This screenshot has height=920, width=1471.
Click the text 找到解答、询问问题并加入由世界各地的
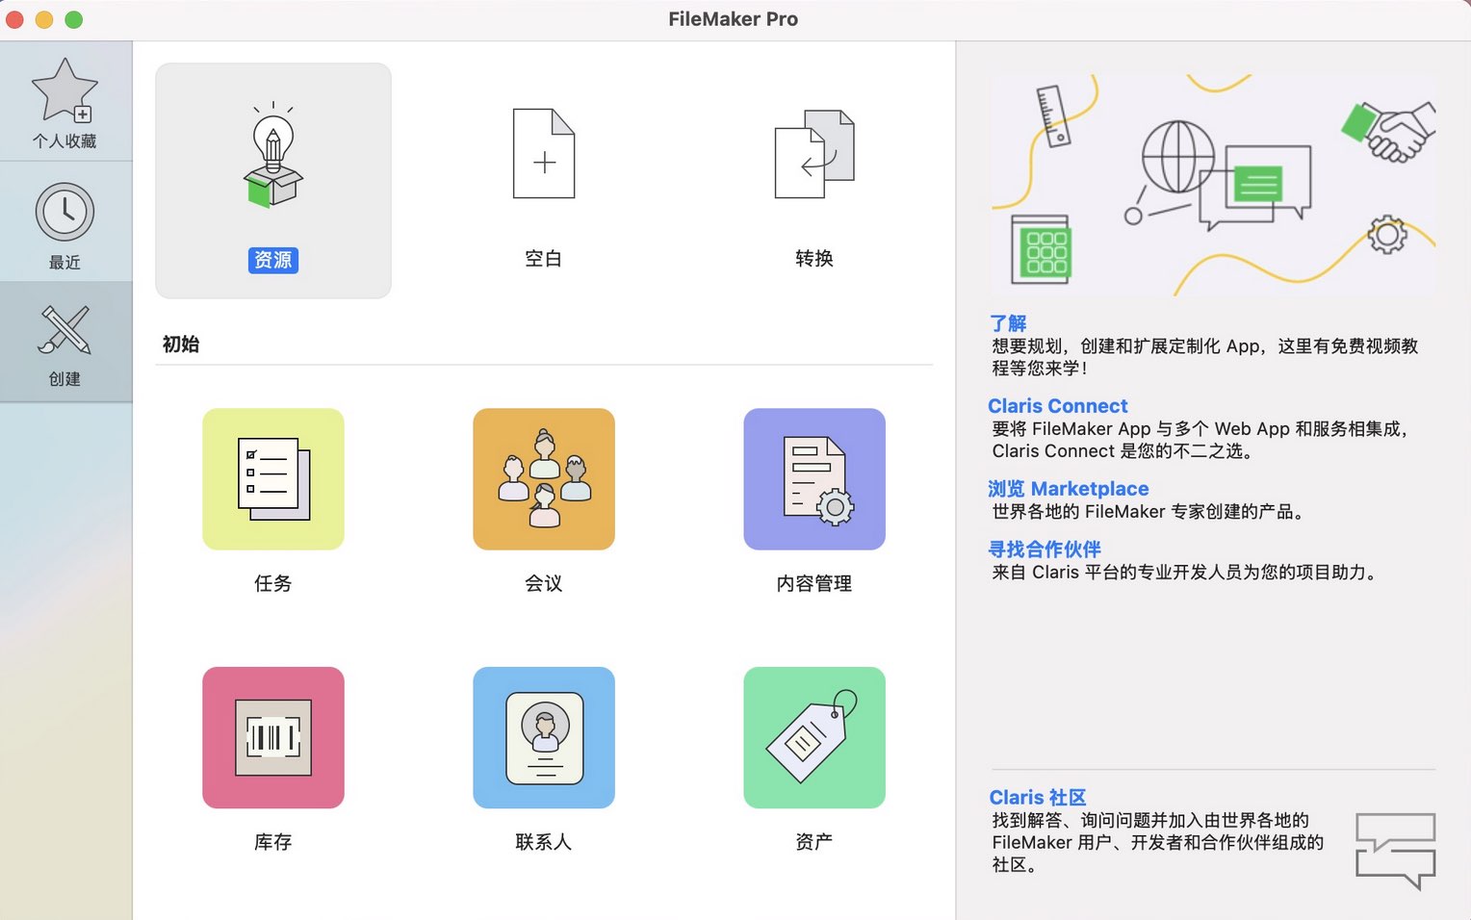coord(1150,821)
